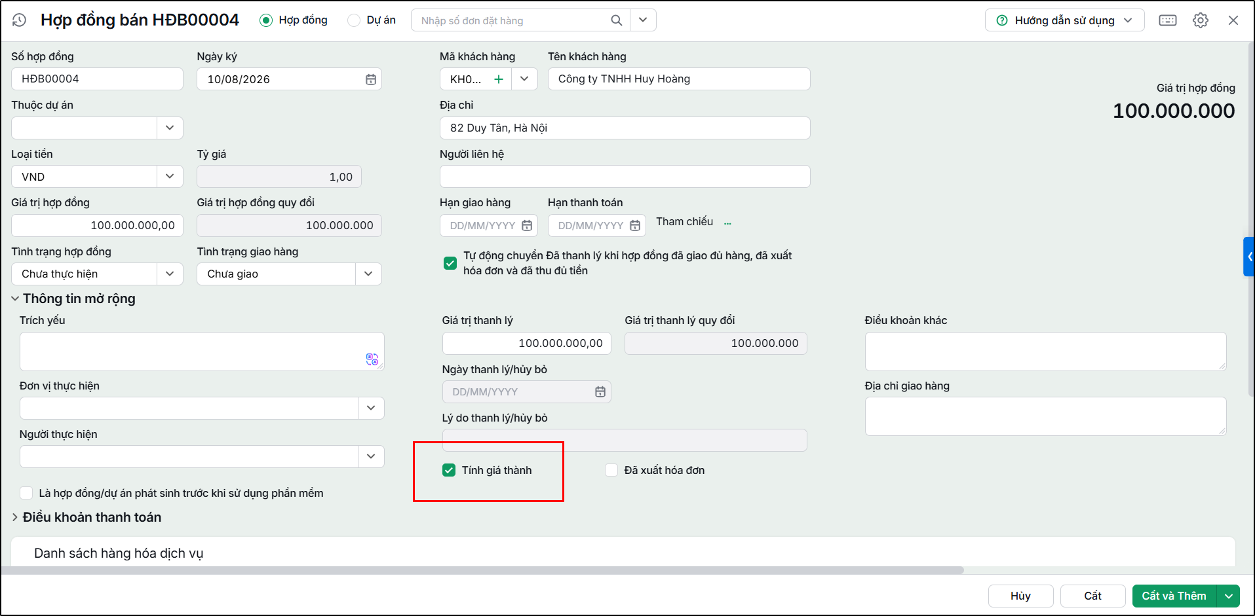Open the Cất và Thêm split arrow
Image resolution: width=1255 pixels, height=616 pixels.
click(x=1228, y=596)
